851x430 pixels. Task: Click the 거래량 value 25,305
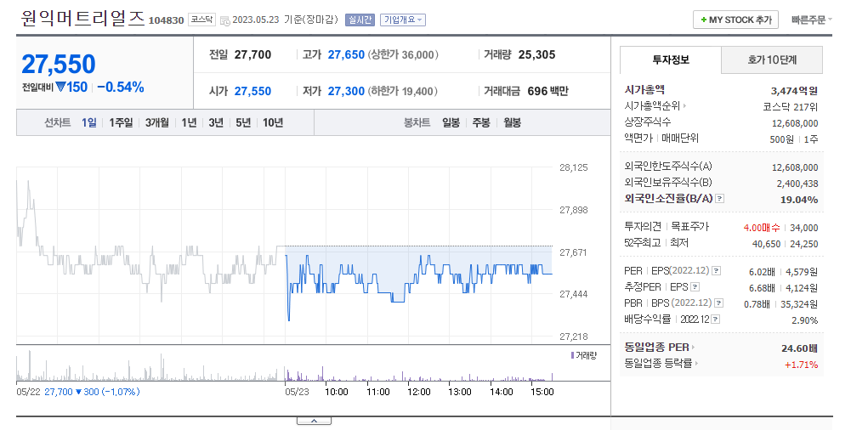click(536, 54)
